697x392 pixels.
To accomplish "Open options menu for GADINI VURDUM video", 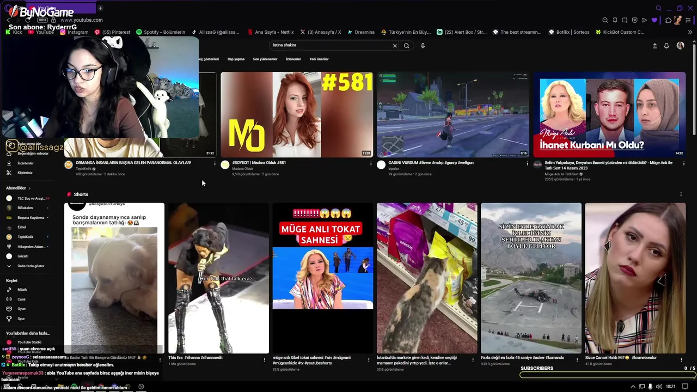I will click(527, 163).
